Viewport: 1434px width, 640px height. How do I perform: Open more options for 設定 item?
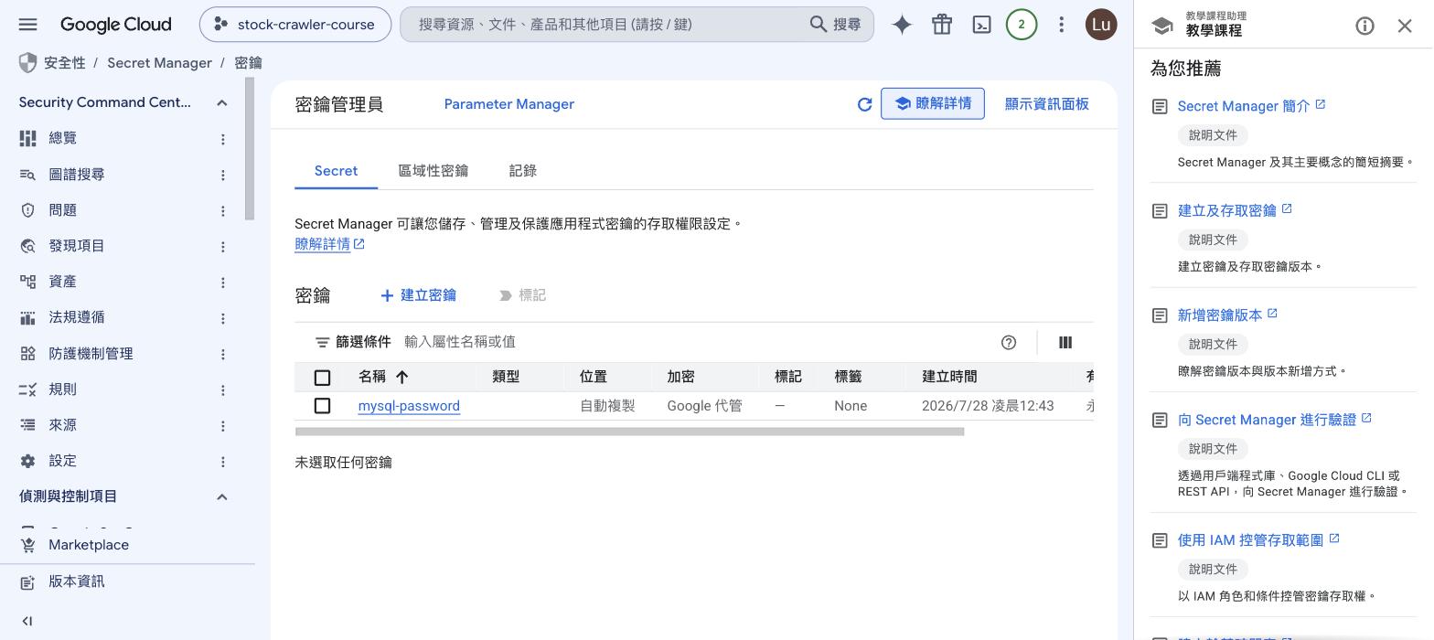(222, 462)
